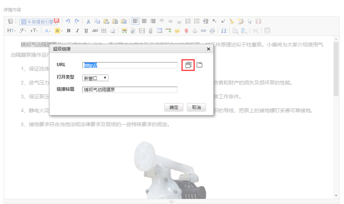Viewport: 344px width, 204px height.
Task: Click the copy icon in toolbar
Action: [97, 21]
